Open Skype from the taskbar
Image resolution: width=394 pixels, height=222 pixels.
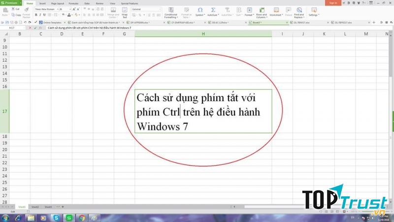click(x=56, y=218)
